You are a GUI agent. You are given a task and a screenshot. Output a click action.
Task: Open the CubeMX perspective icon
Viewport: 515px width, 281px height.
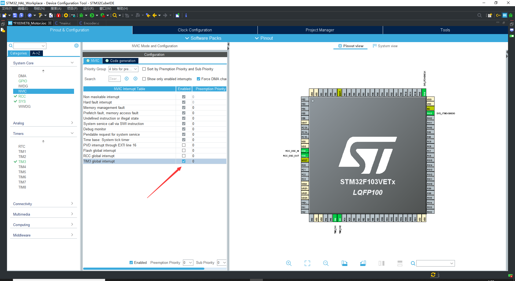pyautogui.click(x=505, y=15)
